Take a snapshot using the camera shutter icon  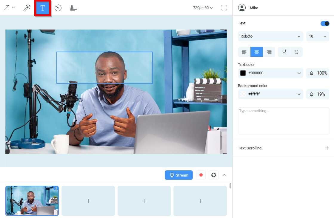(213, 175)
